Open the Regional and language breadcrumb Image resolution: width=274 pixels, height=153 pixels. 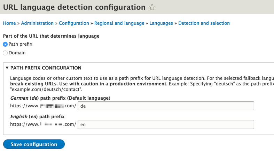119,23
